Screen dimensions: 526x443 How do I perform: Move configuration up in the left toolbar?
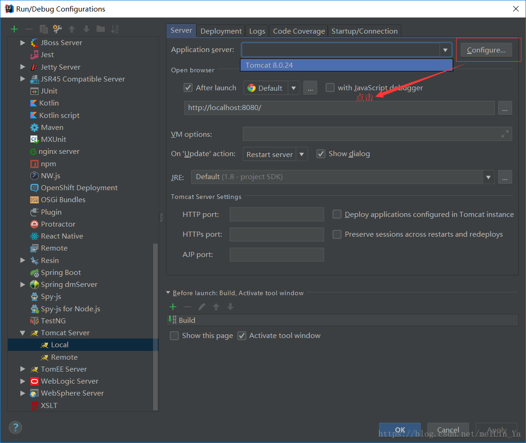(x=72, y=29)
